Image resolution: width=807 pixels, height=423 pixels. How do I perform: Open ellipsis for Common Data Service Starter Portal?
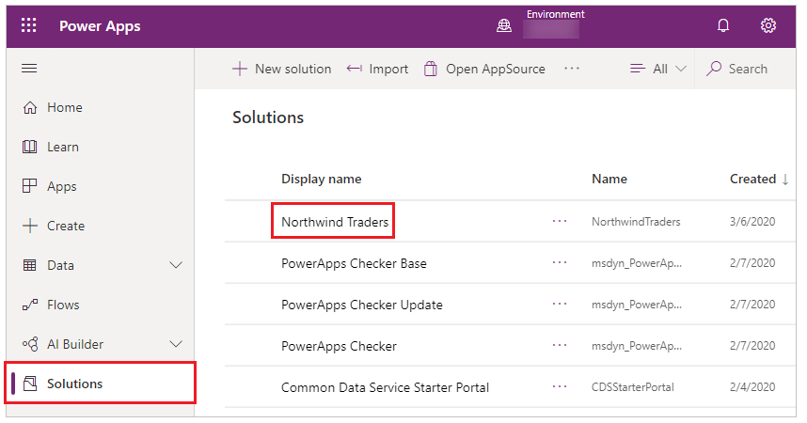click(560, 387)
